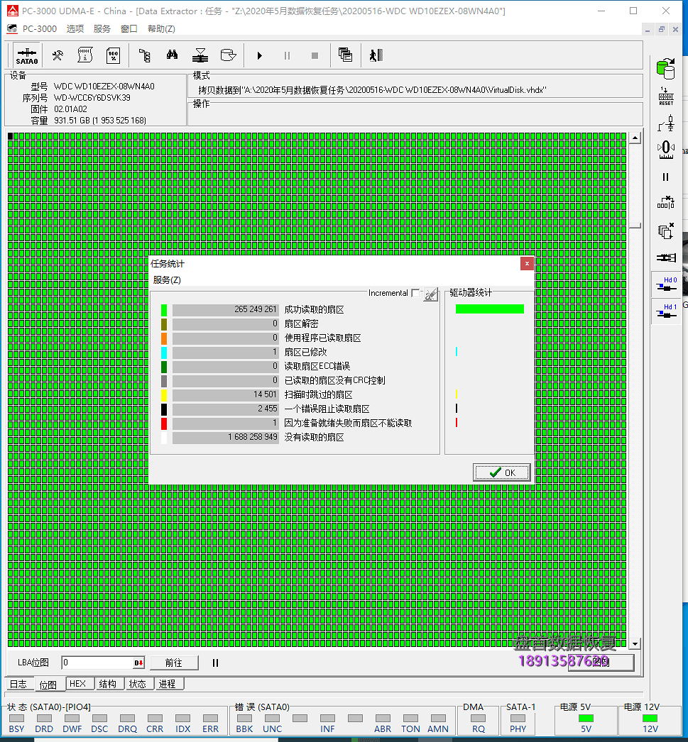
Task: Open 服务(Z) menu in 任务统计 dialog
Action: point(167,280)
